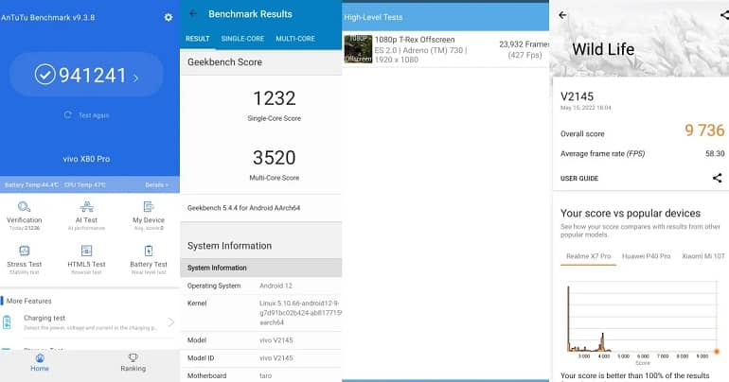This screenshot has height=382, width=729.
Task: Select Geekbench SINGLE-CORE tab
Action: [242, 39]
